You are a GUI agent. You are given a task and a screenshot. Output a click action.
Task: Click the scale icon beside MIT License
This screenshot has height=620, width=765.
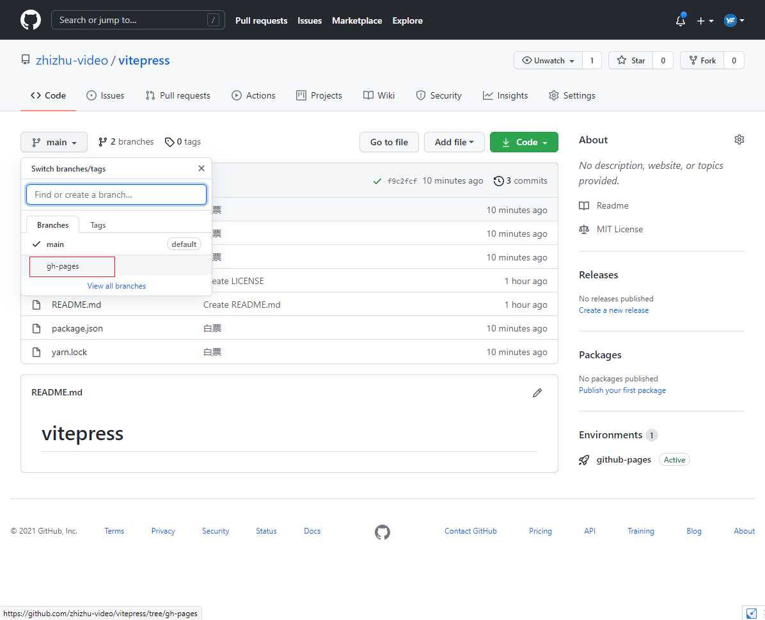tap(584, 230)
